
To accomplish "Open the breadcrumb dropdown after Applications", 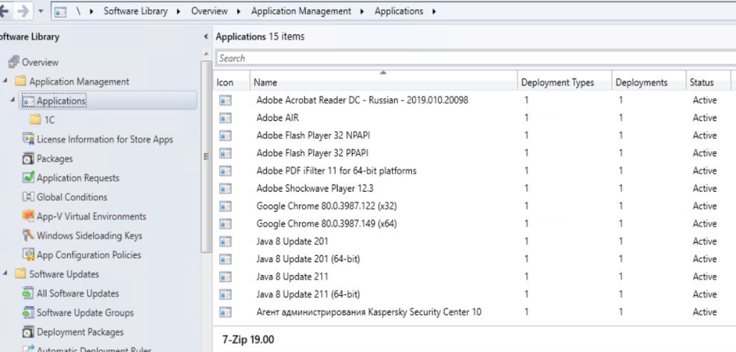I will pos(434,11).
